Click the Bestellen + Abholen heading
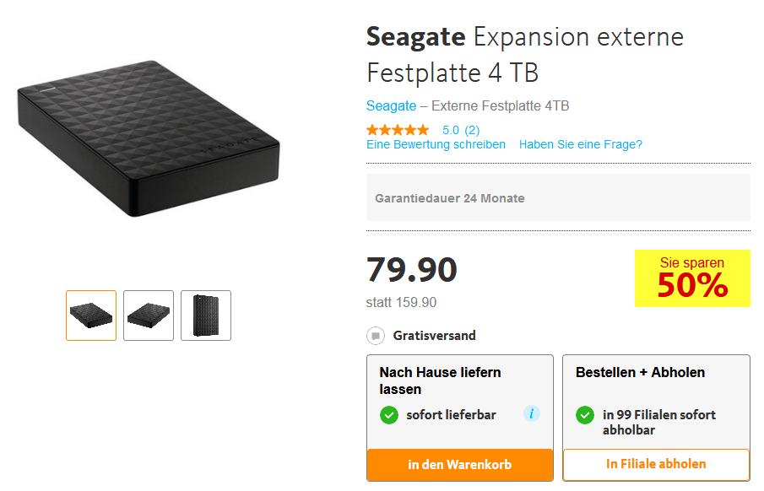This screenshot has width=764, height=491. click(x=640, y=373)
